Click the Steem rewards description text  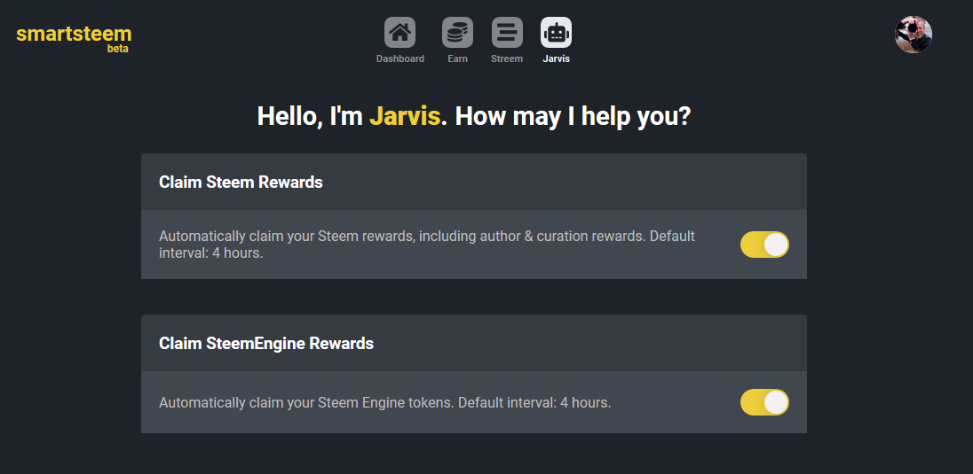tap(426, 245)
